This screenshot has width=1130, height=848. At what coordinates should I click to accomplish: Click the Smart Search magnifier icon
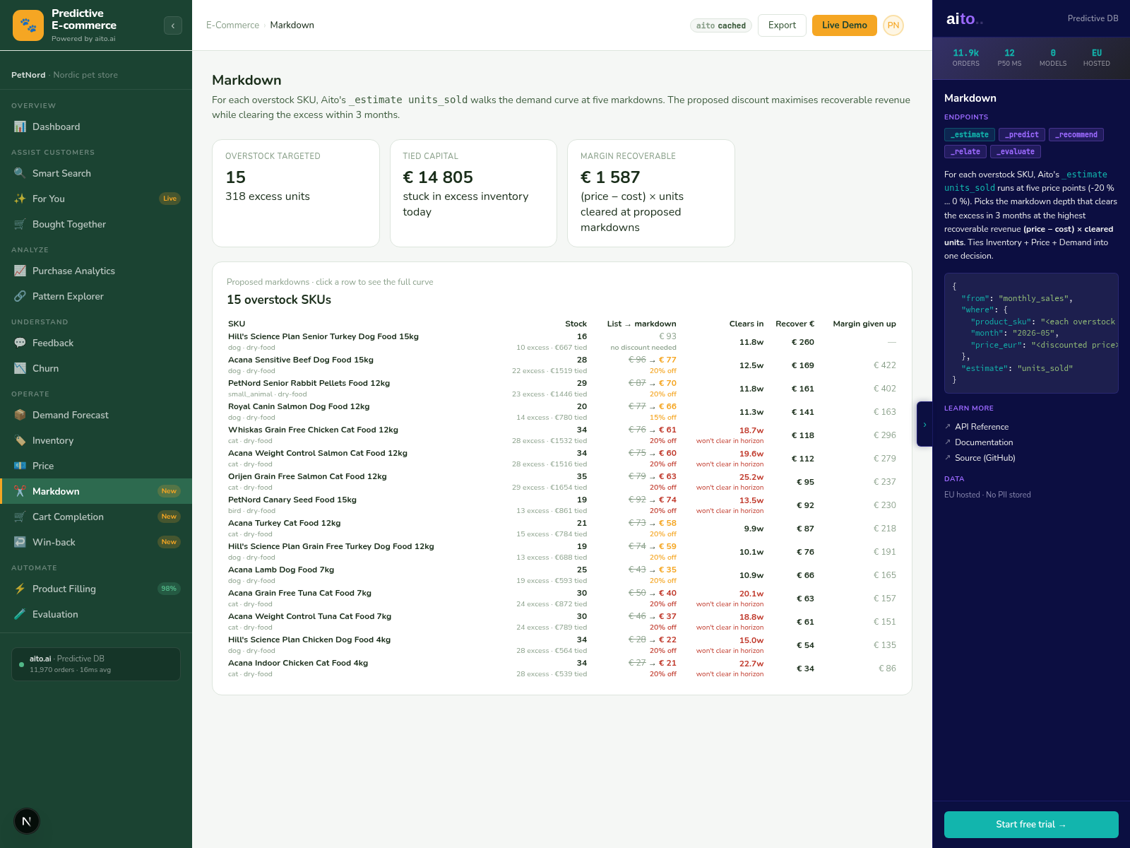[x=20, y=173]
